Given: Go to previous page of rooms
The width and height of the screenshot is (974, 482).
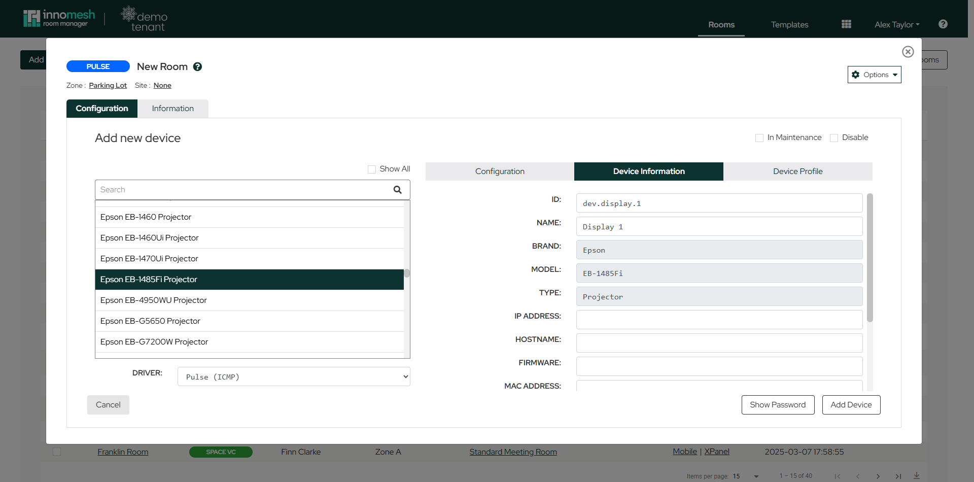Looking at the screenshot, I should (858, 476).
